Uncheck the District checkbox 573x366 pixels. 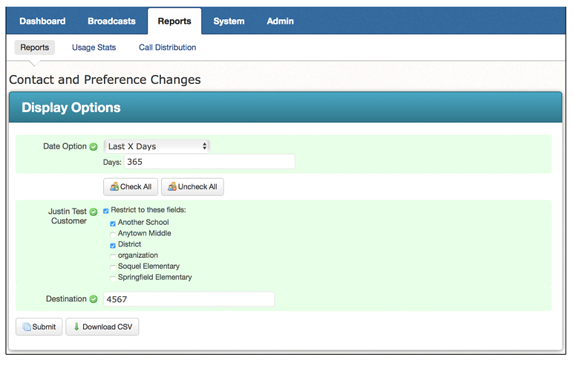click(113, 246)
